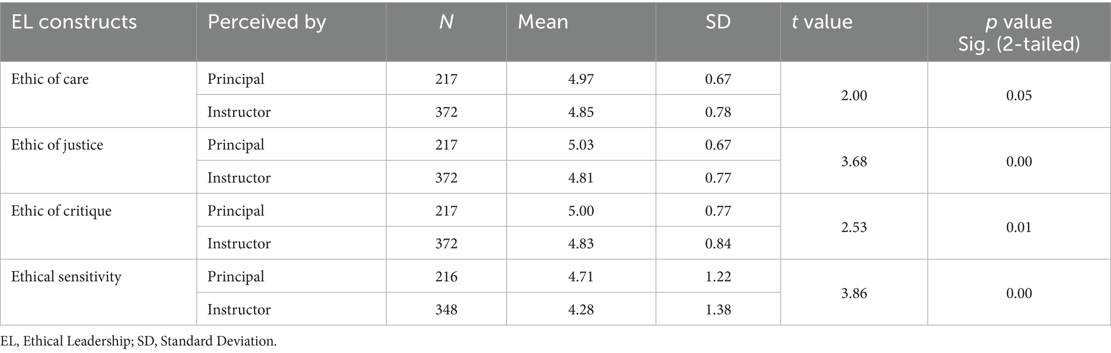Click the t value cell showing 3.68

click(x=854, y=161)
